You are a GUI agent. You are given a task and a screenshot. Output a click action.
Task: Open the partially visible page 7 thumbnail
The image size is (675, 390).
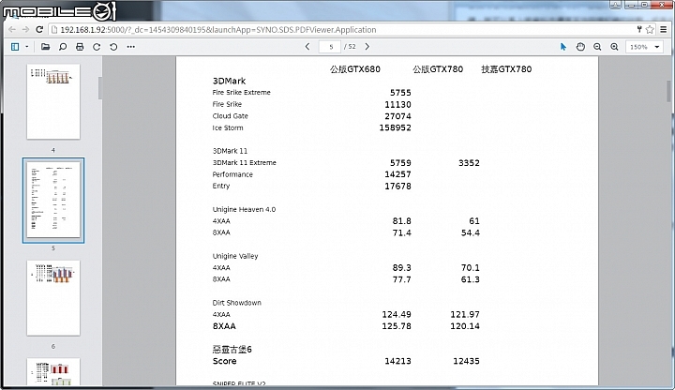click(53, 371)
